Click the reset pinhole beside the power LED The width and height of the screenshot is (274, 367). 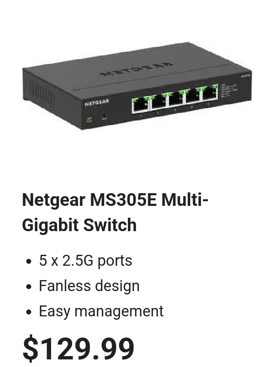104,116
